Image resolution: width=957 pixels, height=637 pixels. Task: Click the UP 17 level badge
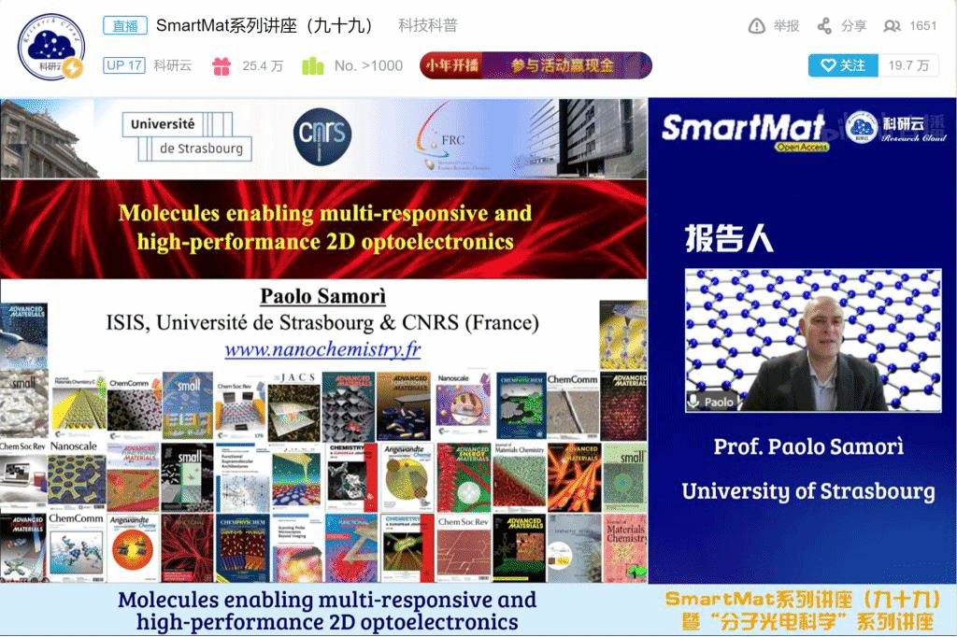(x=123, y=65)
